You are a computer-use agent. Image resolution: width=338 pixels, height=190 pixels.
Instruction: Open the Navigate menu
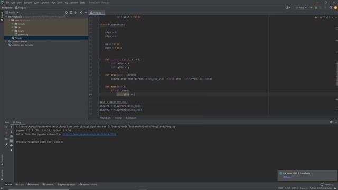coord(28,3)
